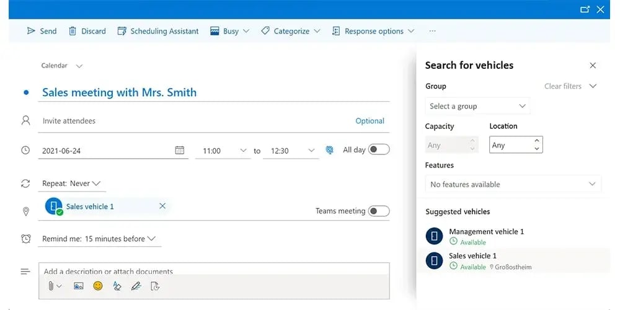Click the description lines icon
The height and width of the screenshot is (310, 620).
tap(25, 272)
